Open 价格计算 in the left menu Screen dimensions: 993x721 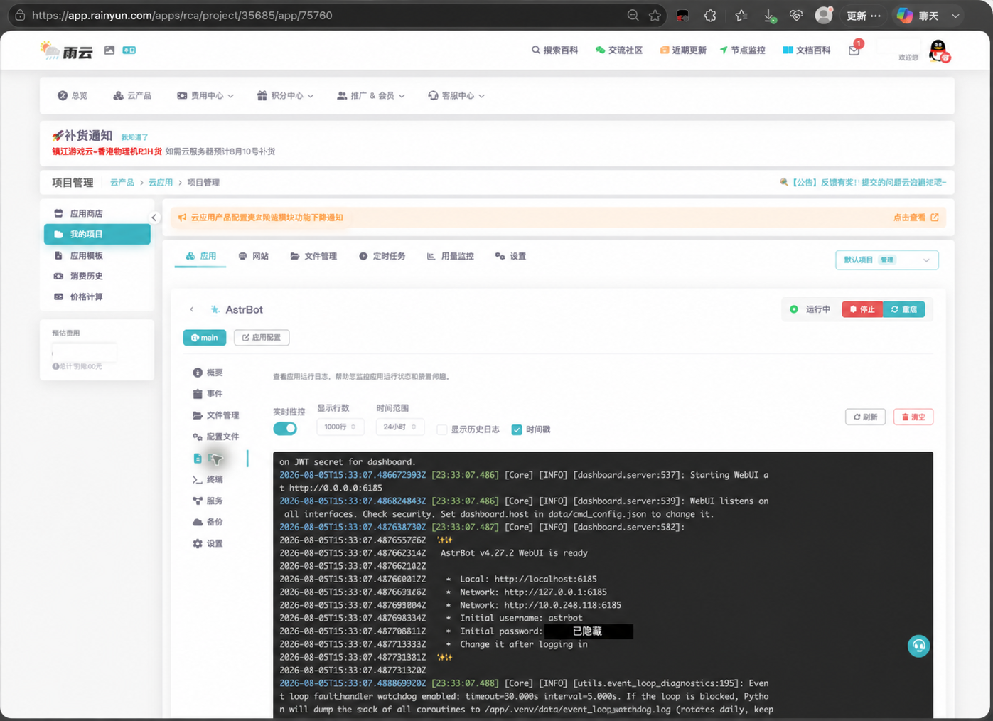tap(97, 297)
